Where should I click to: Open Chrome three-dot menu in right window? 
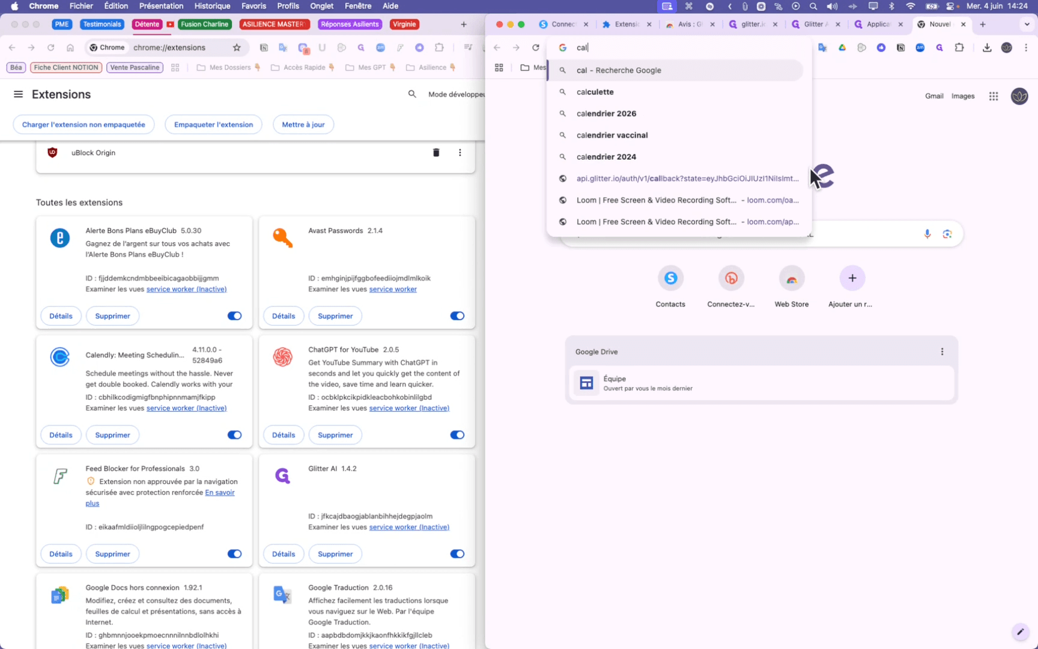1026,47
